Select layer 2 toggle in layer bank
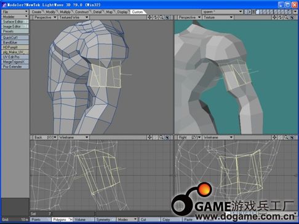The width and height of the screenshot is (299, 224). tap(261, 12)
